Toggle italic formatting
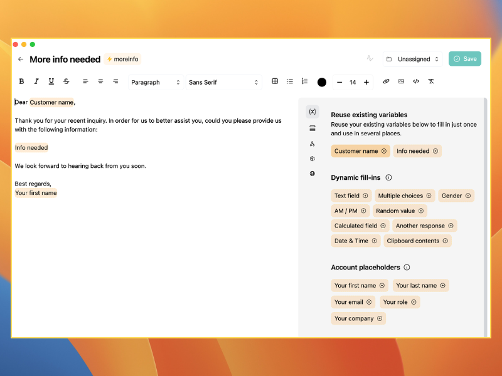 (36, 81)
